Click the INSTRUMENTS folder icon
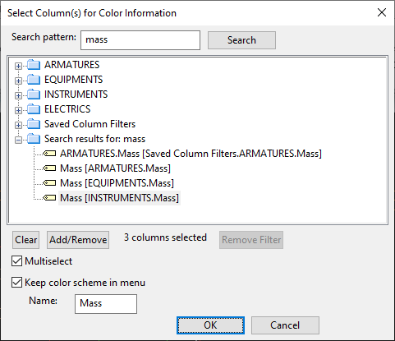The height and width of the screenshot is (341, 395). [x=34, y=94]
